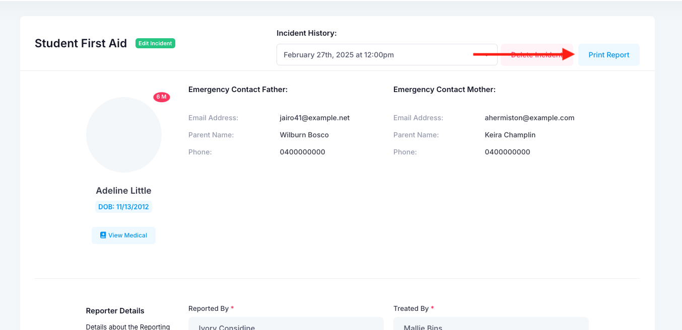Open the Incident History date dropdown
This screenshot has width=682, height=330.
click(x=386, y=55)
